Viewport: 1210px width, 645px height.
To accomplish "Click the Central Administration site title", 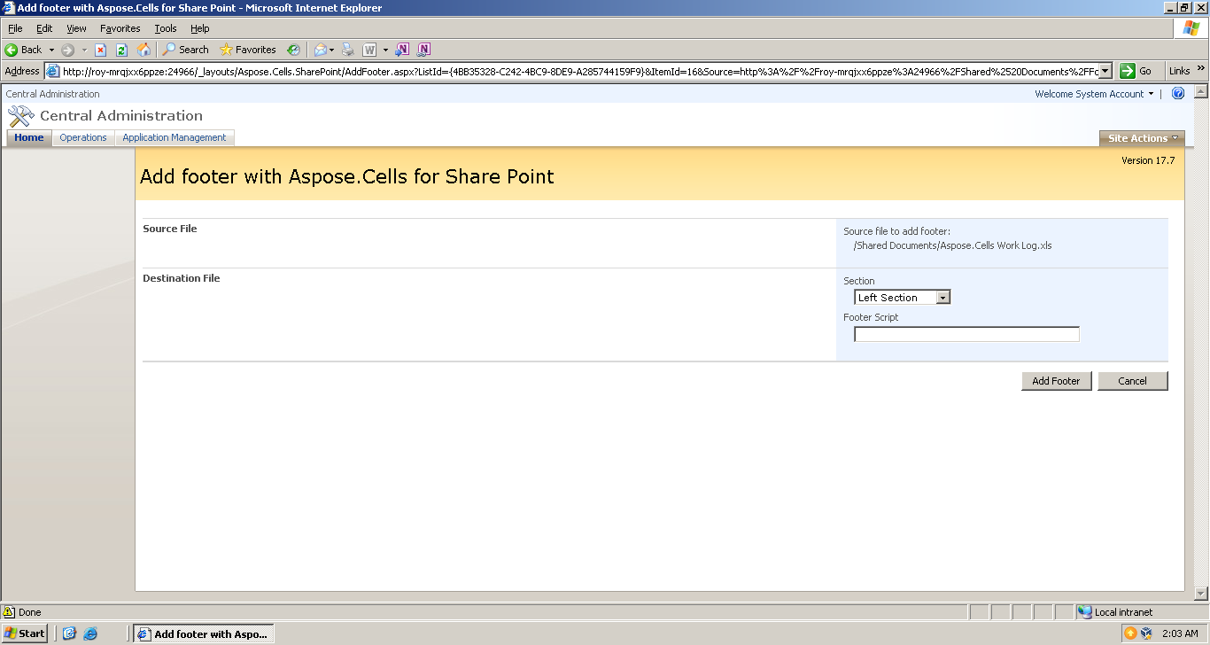I will coord(121,116).
